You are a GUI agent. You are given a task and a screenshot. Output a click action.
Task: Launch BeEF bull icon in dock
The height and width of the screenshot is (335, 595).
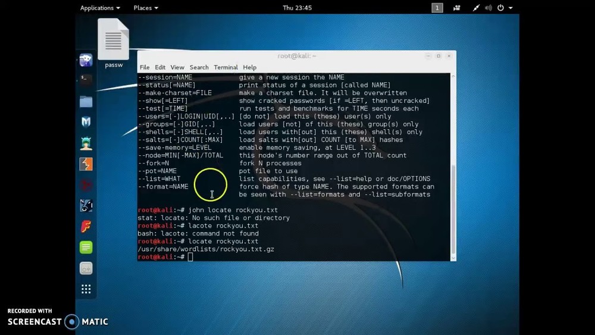click(86, 206)
